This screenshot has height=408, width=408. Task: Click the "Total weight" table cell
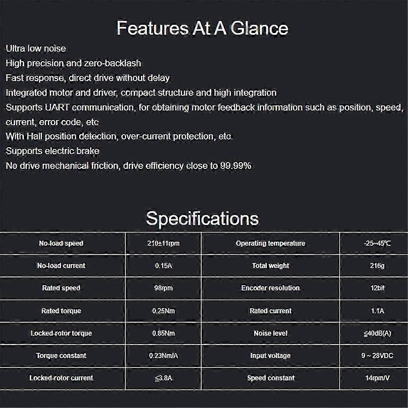(270, 266)
